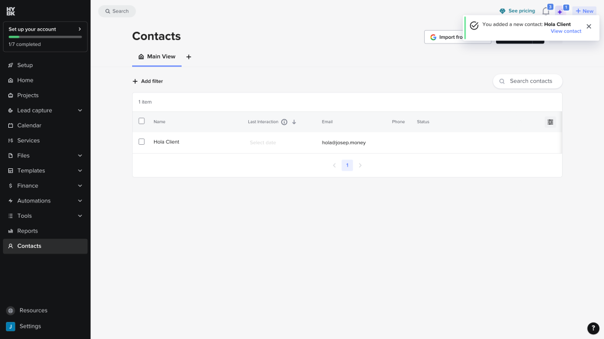Viewport: 604px width, 339px height.
Task: Select the Main View tab
Action: pyautogui.click(x=157, y=57)
